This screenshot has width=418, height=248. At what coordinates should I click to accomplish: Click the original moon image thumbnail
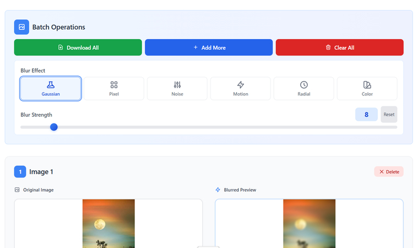click(x=108, y=223)
